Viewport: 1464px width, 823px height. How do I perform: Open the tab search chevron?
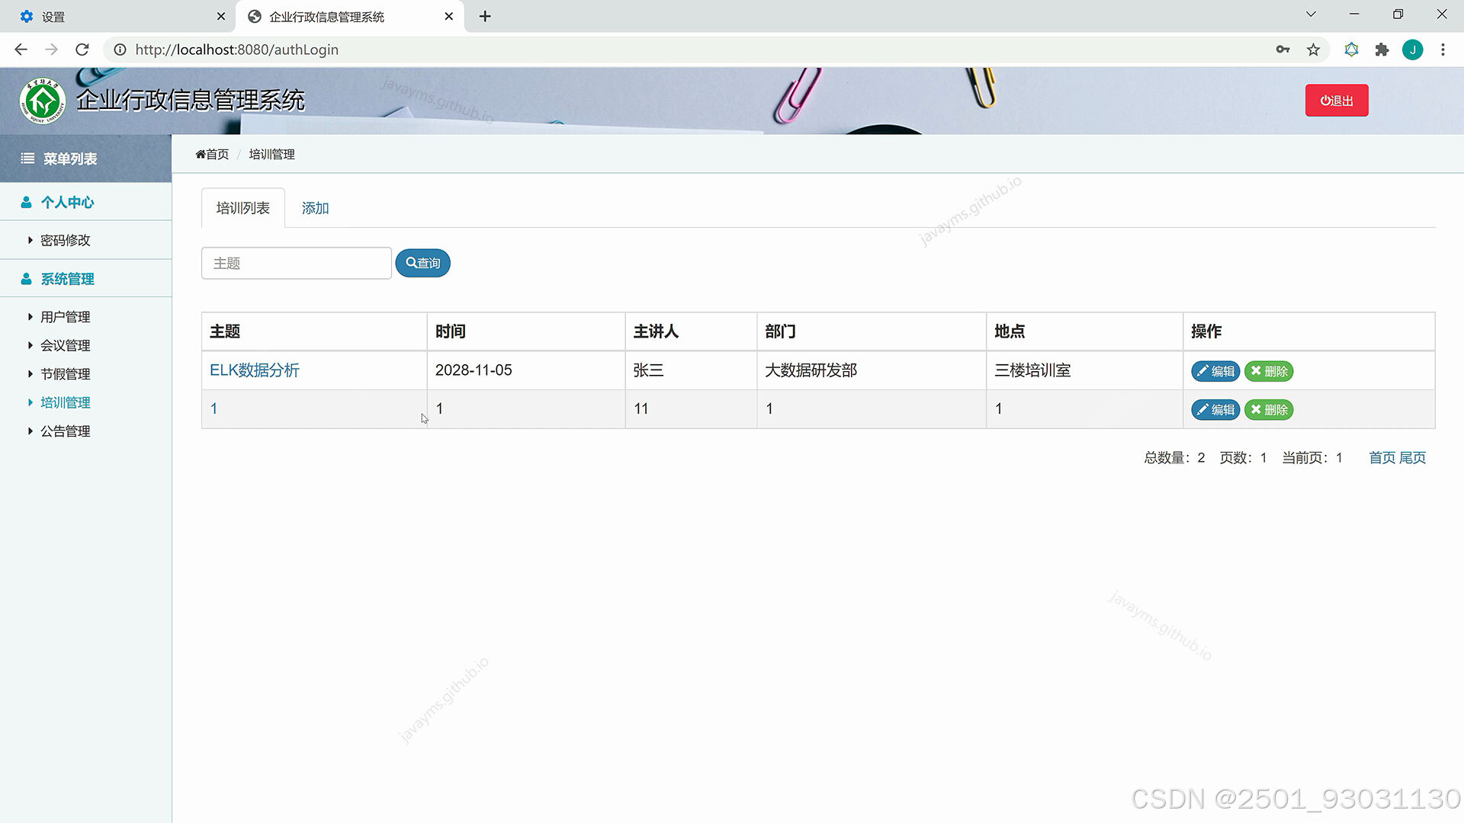1311,14
